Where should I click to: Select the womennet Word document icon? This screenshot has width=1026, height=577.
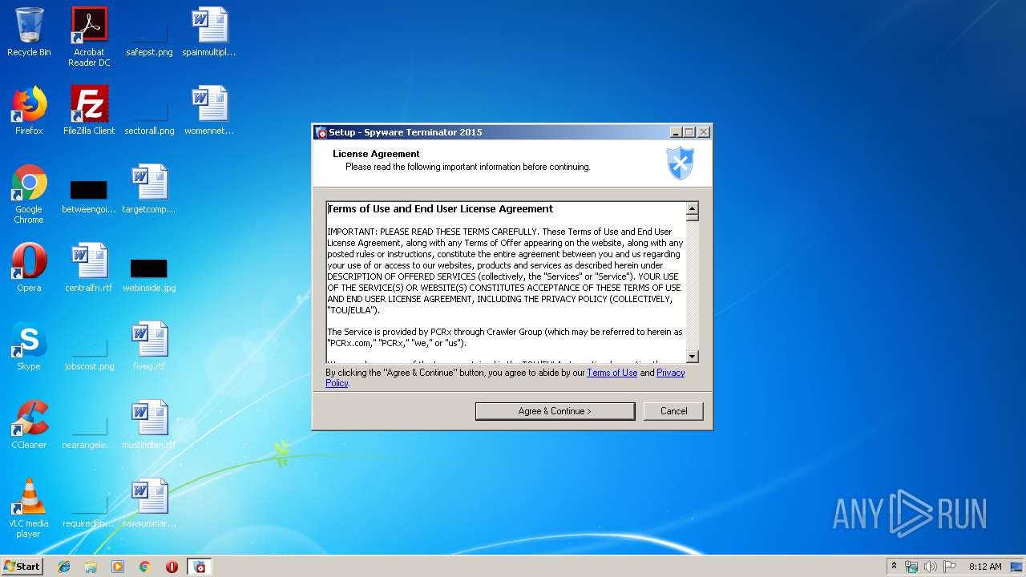click(x=209, y=111)
